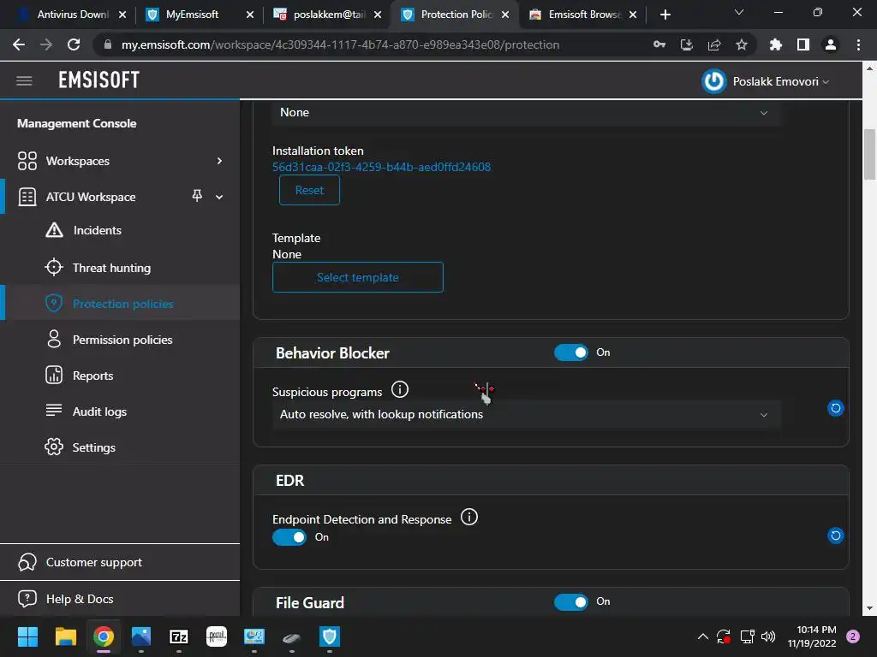Open File Explorer from the taskbar
The width and height of the screenshot is (877, 657).
(65, 636)
